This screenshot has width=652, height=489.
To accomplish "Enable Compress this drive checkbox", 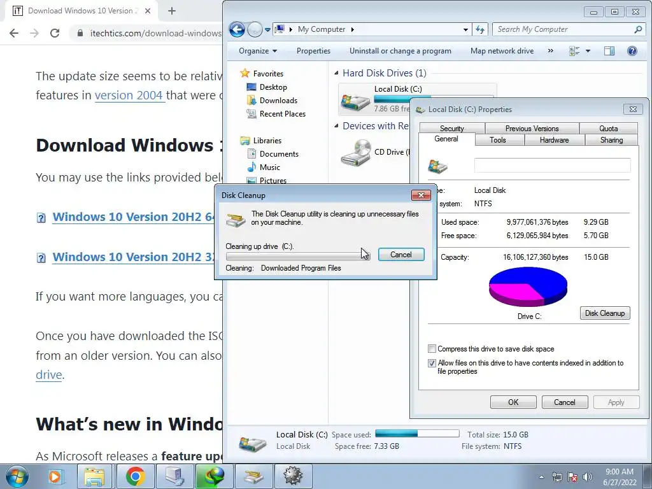I will coord(432,348).
